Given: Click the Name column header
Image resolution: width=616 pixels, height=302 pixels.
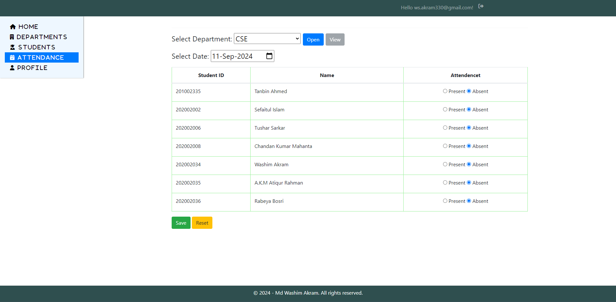Looking at the screenshot, I should pos(327,75).
